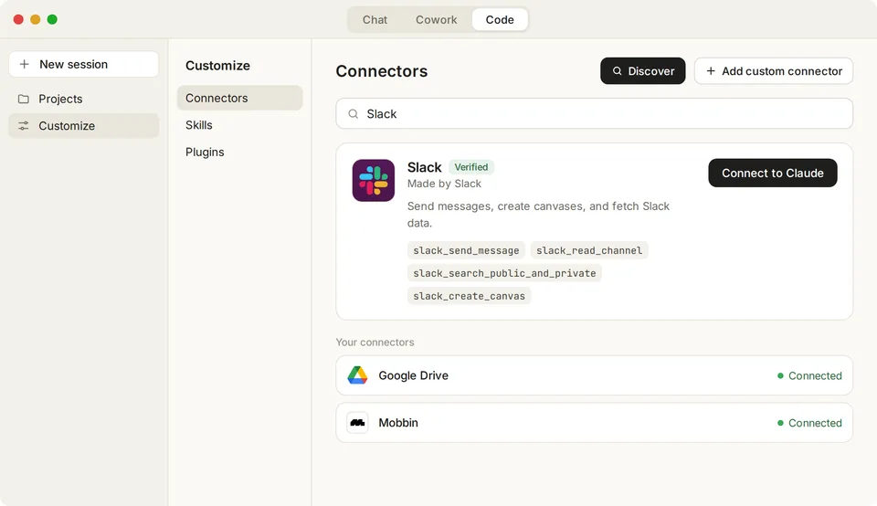The width and height of the screenshot is (877, 506).
Task: Switch to the Cowork tab
Action: (x=437, y=19)
